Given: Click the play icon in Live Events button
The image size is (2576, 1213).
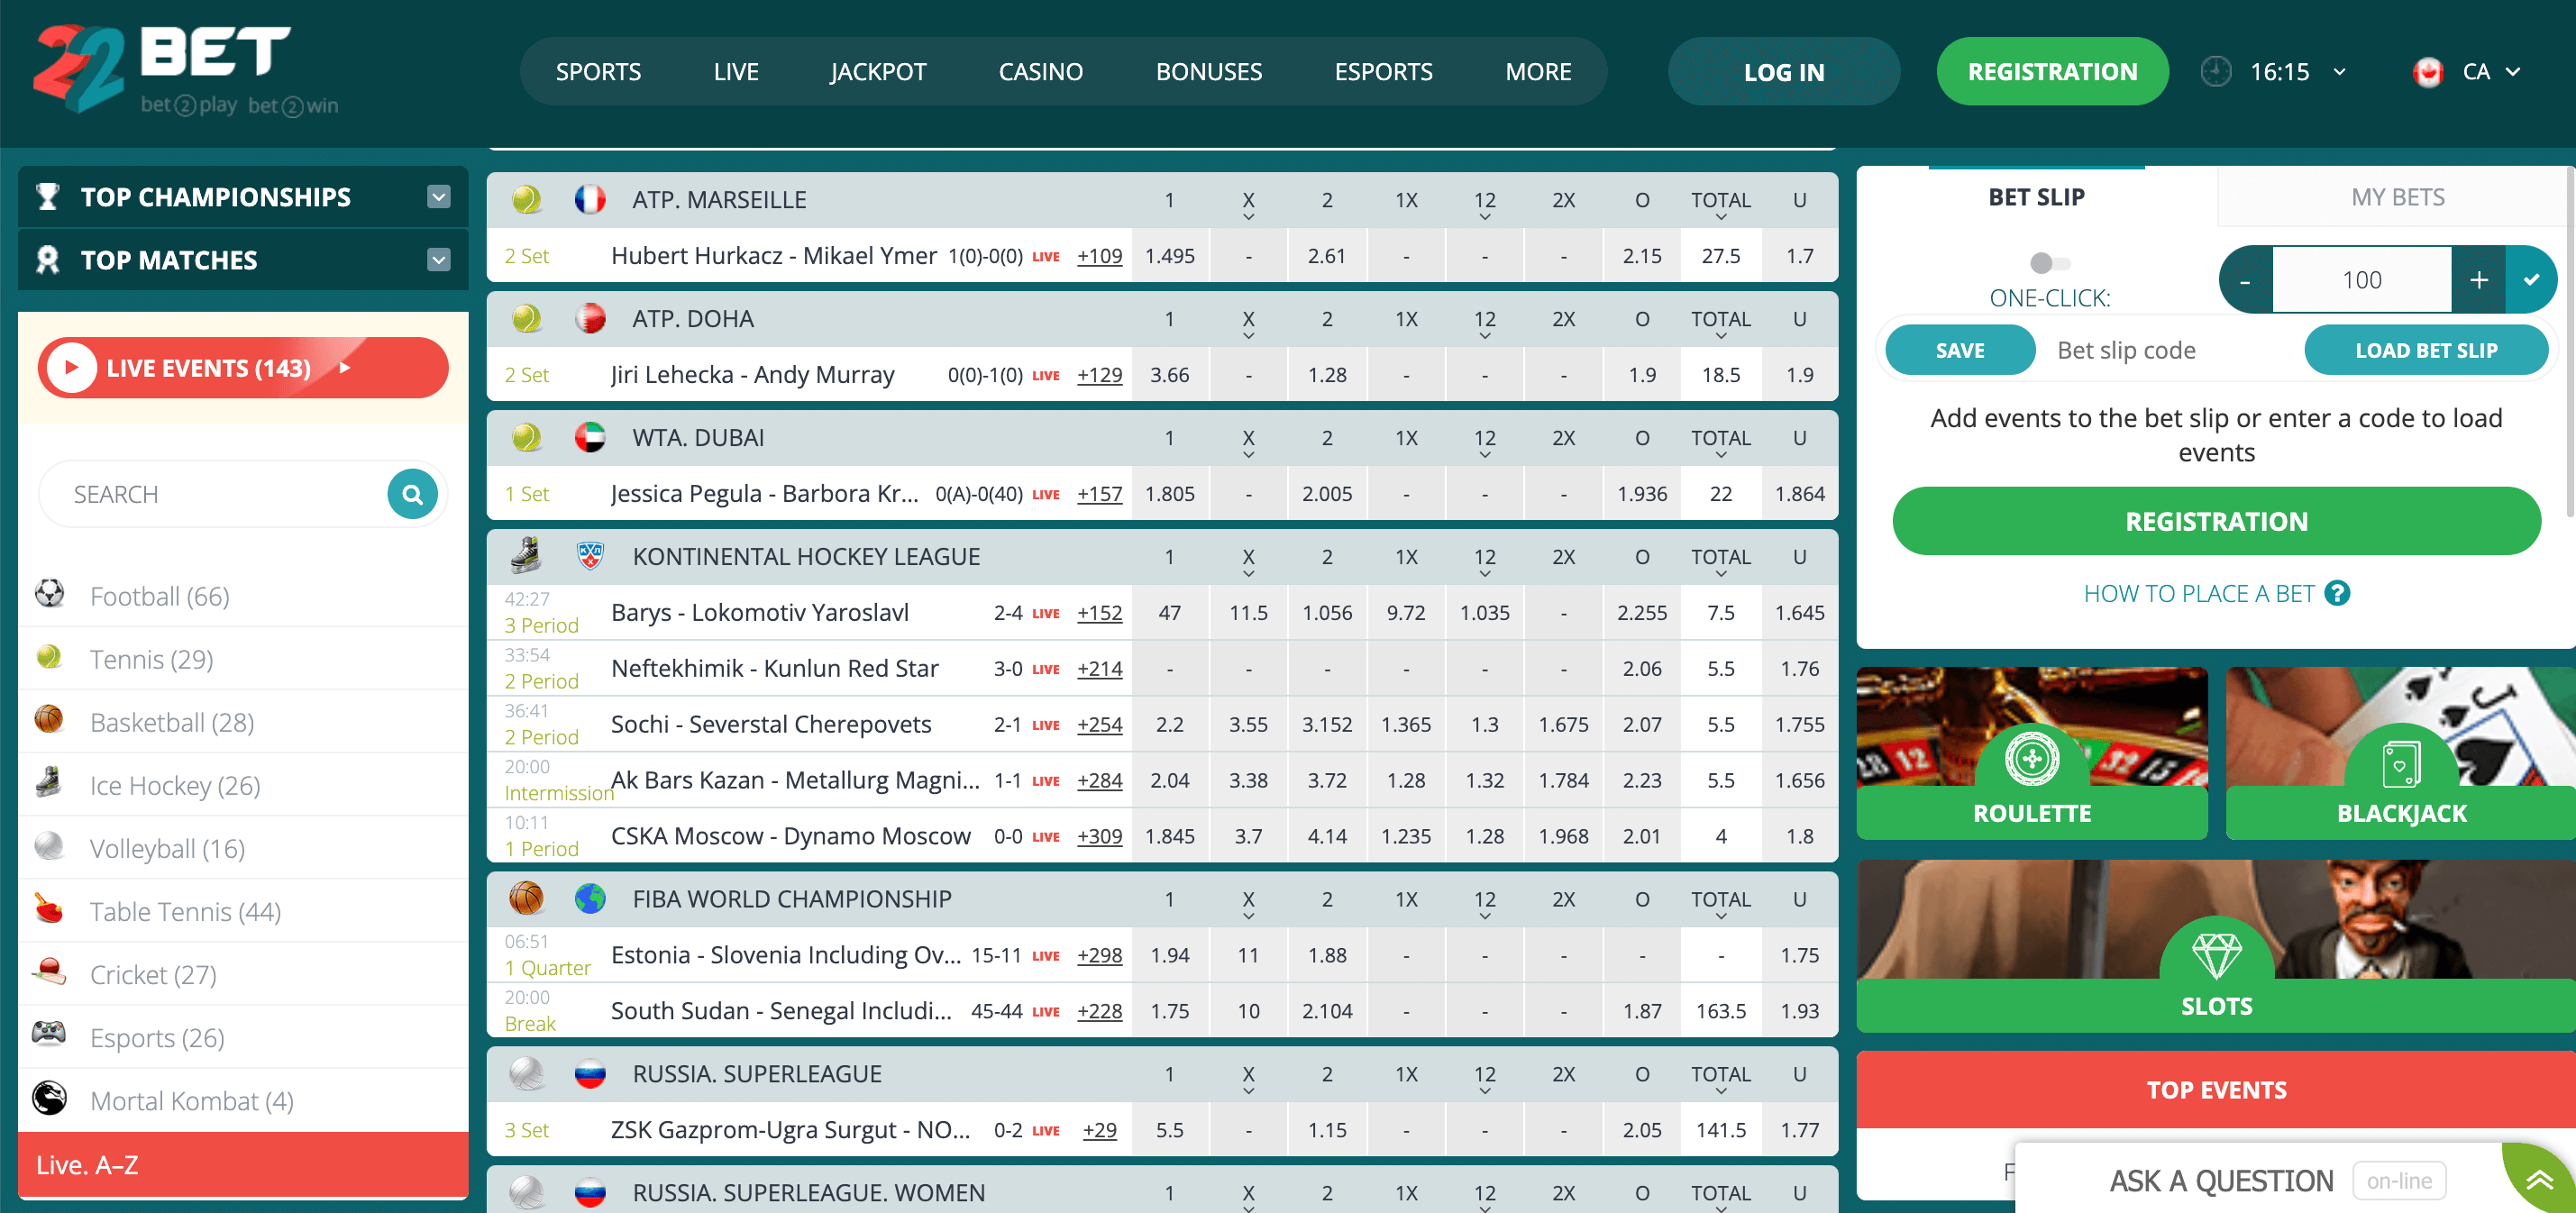Looking at the screenshot, I should 72,367.
